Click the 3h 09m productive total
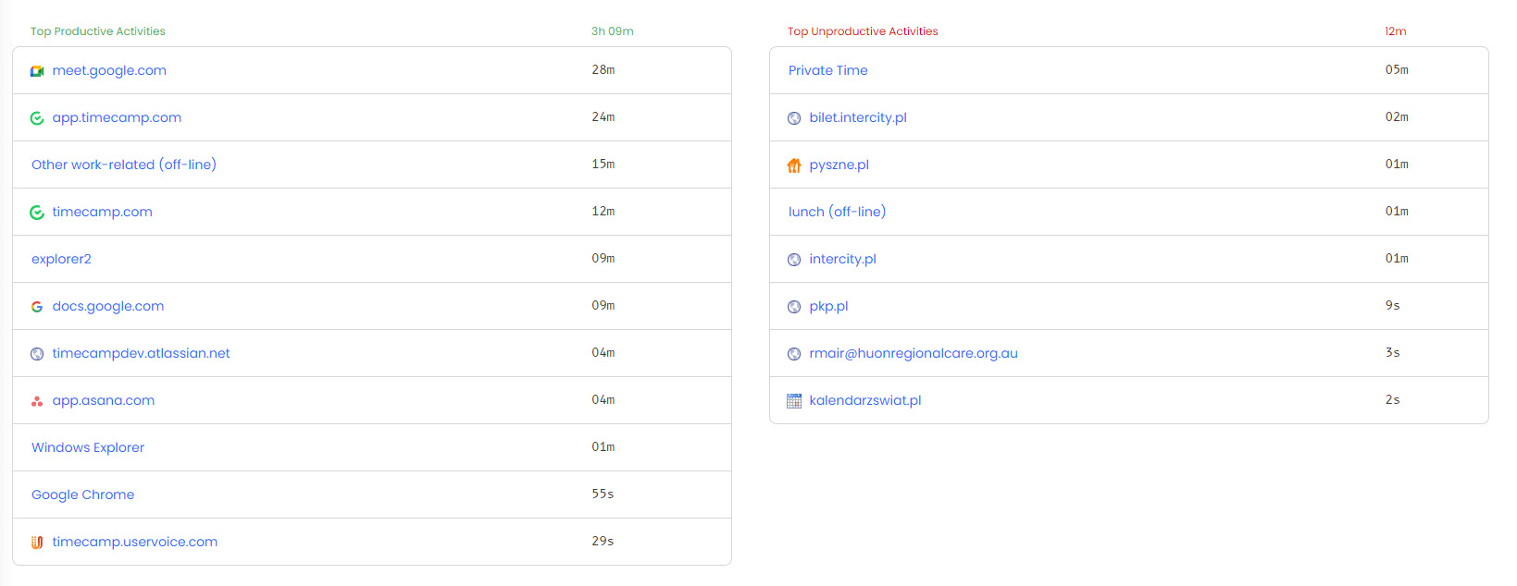The height and width of the screenshot is (586, 1517). 613,31
